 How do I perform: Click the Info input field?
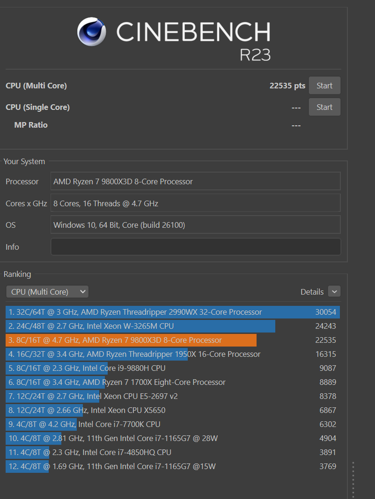point(196,247)
